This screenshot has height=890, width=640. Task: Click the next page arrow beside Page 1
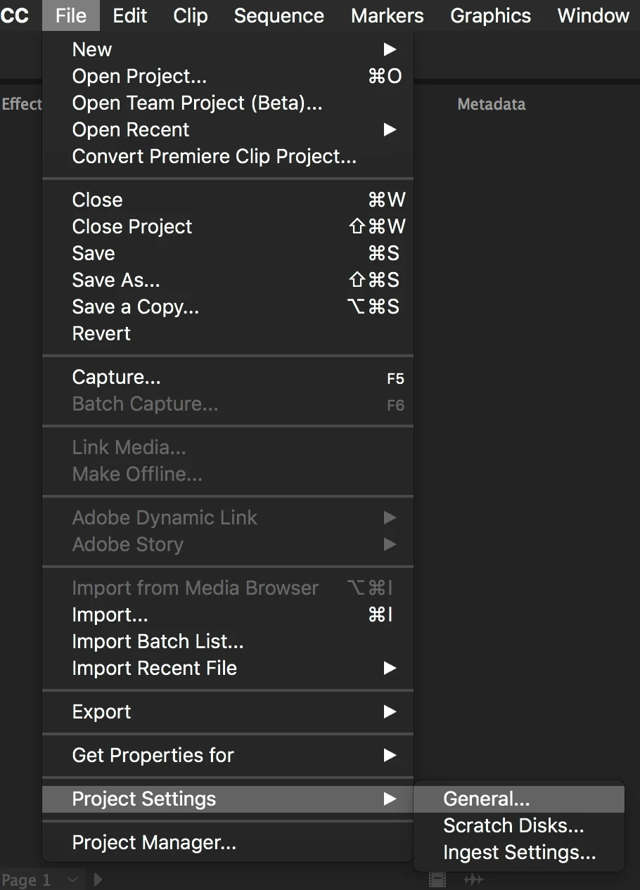(98, 879)
